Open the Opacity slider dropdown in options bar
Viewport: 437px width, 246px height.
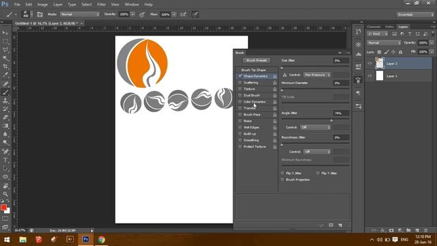click(x=133, y=14)
